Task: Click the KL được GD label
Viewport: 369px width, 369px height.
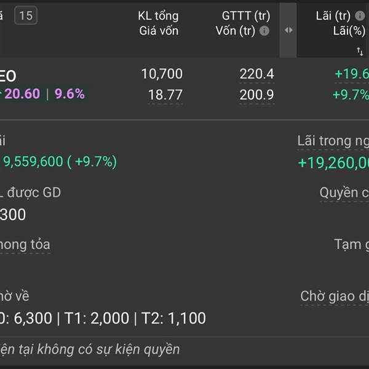Action: click(x=31, y=192)
